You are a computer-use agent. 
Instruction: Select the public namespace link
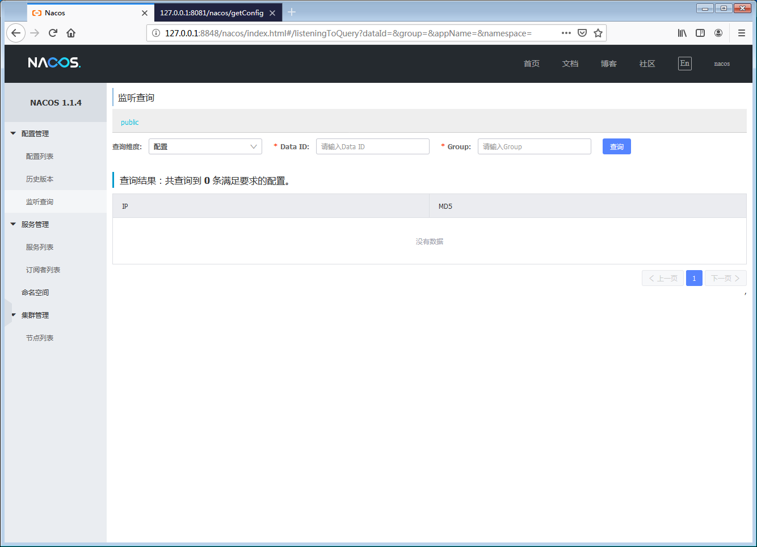129,122
